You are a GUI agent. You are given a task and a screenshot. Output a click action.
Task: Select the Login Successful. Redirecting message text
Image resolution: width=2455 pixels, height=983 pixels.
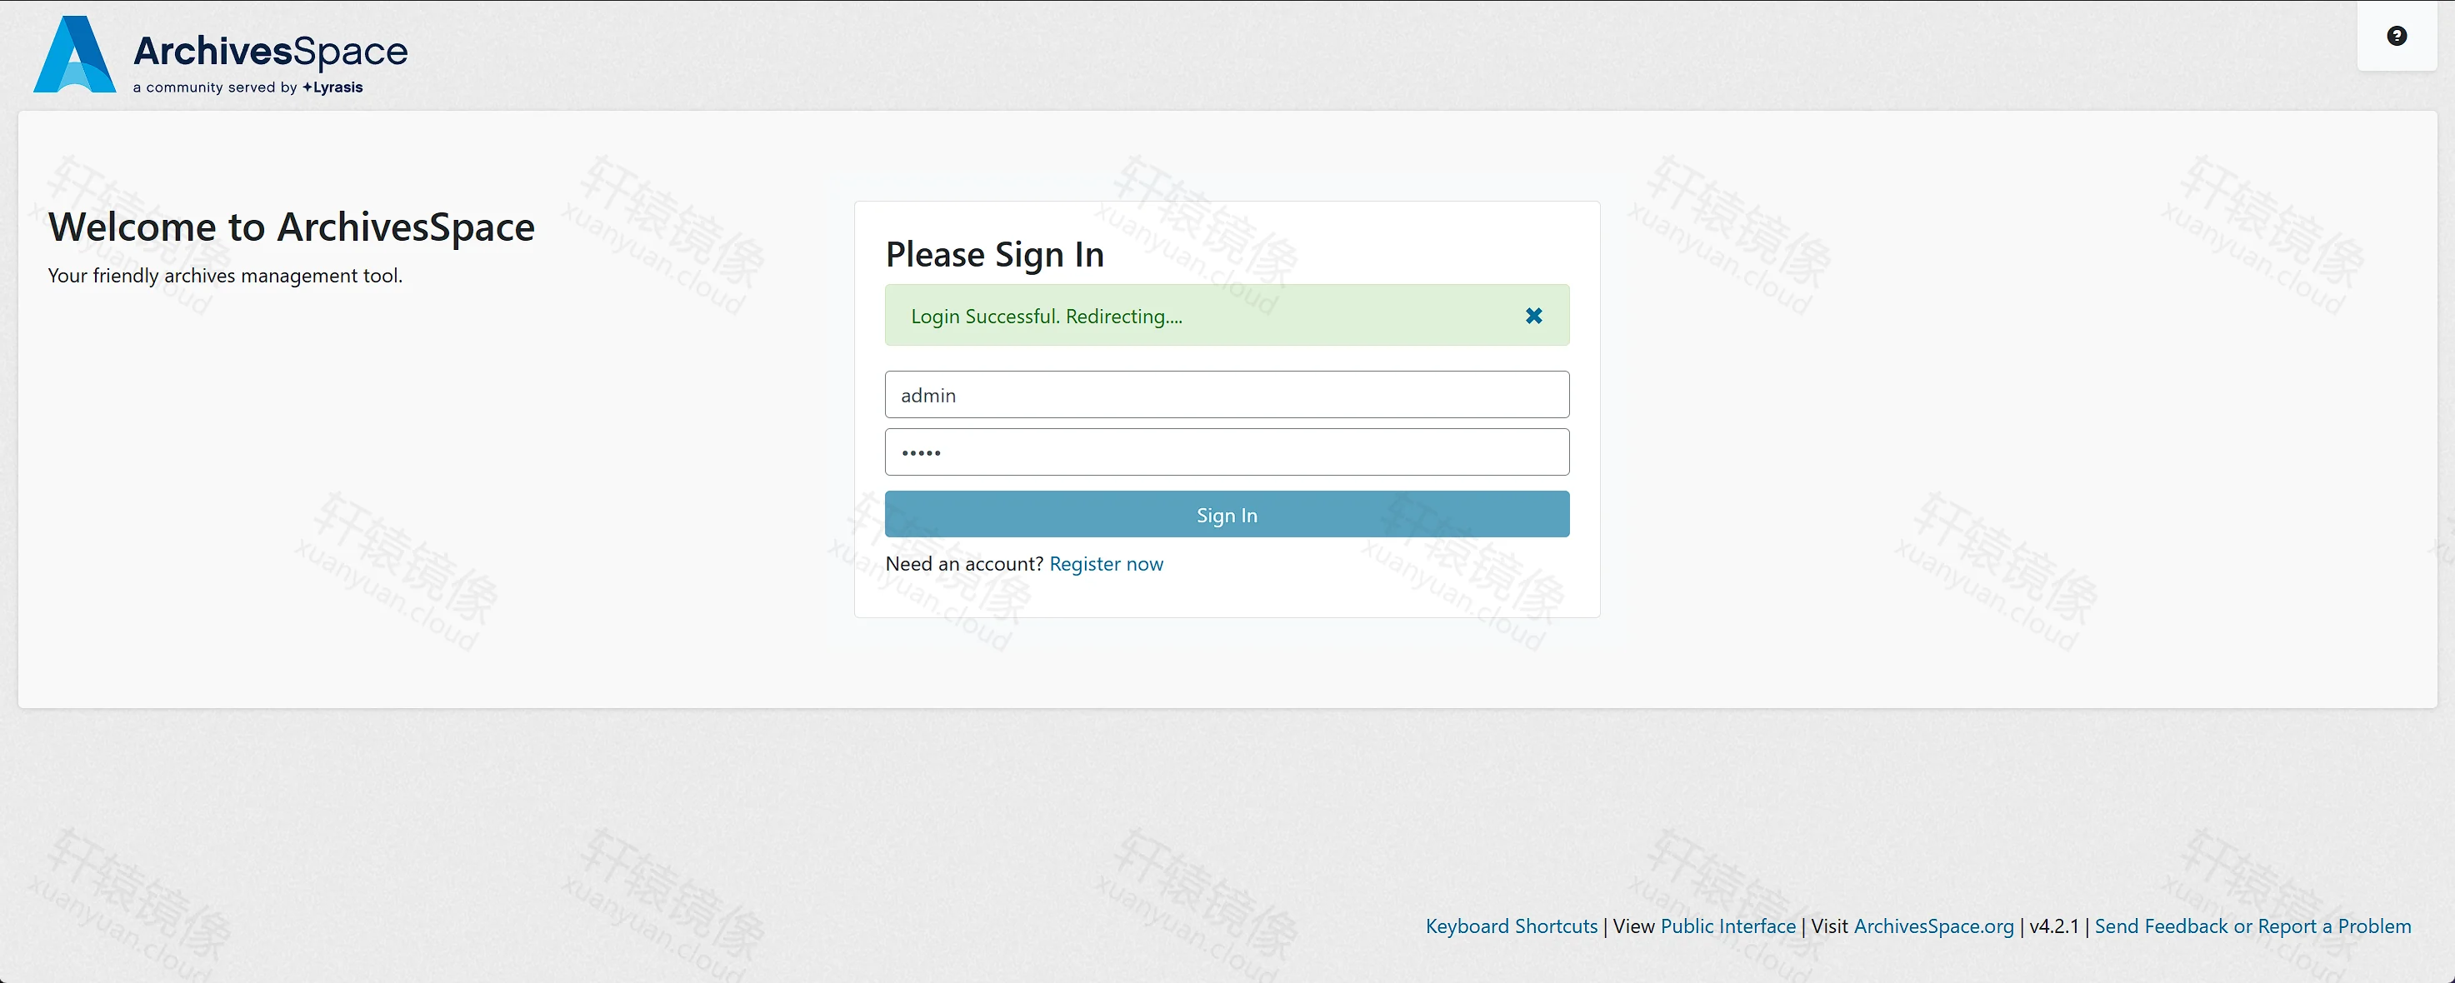[x=1047, y=317]
